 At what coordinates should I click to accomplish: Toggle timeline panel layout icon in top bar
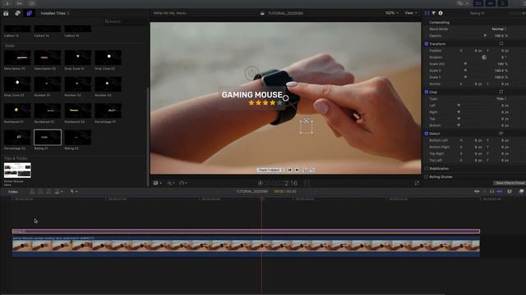pos(490,3)
